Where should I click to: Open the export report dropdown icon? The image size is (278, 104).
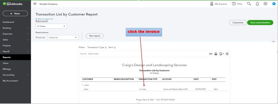pos(222,54)
